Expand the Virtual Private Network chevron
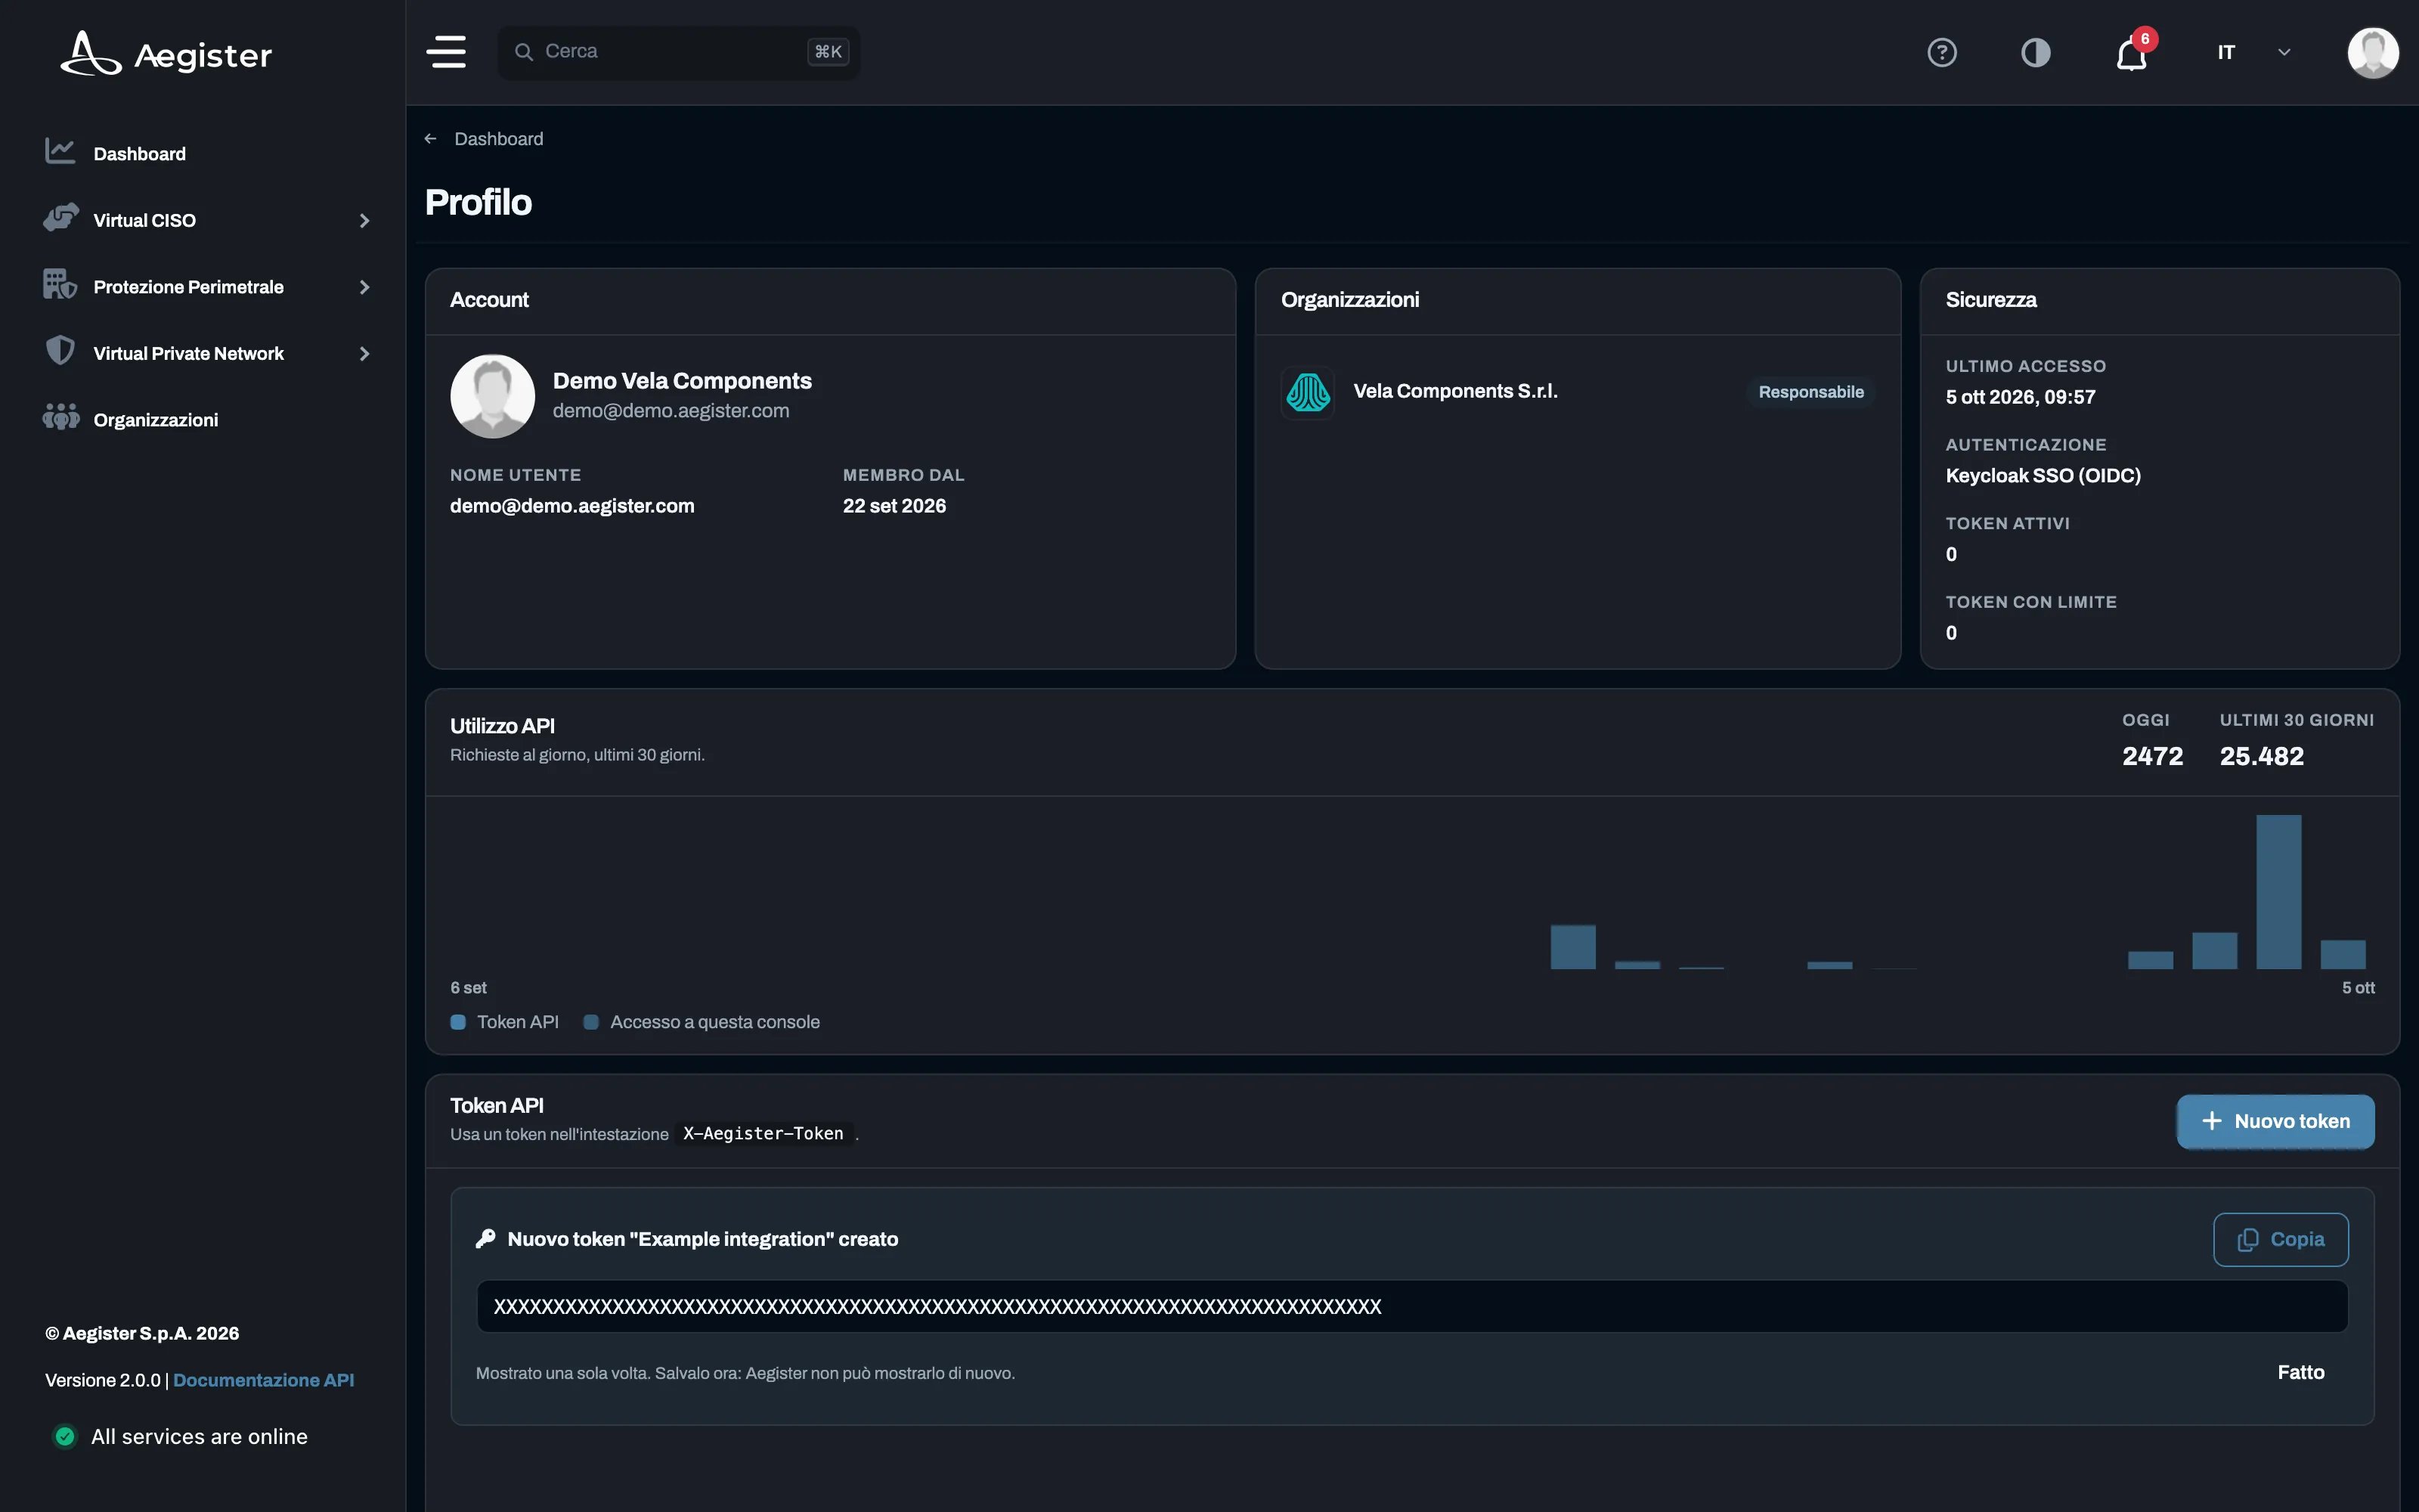The height and width of the screenshot is (1512, 2419). (x=364, y=353)
